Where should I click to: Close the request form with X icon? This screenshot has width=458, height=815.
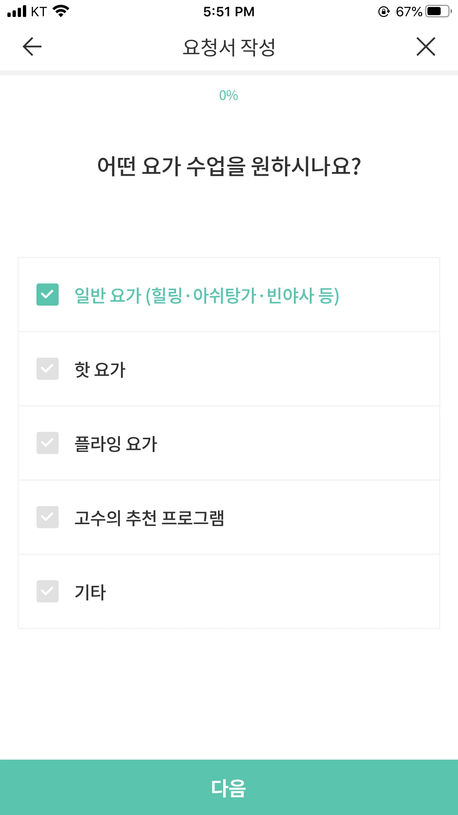(426, 47)
